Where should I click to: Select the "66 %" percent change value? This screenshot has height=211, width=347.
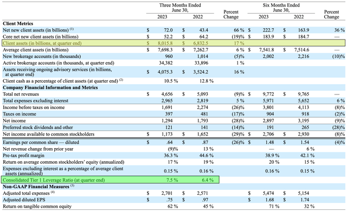pyautogui.click(x=239, y=30)
